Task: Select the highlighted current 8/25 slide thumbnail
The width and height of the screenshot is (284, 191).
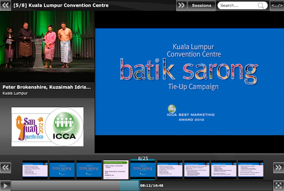Action: 143,170
